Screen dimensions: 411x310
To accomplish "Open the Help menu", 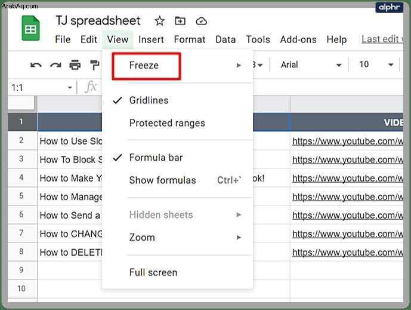I will click(x=336, y=39).
